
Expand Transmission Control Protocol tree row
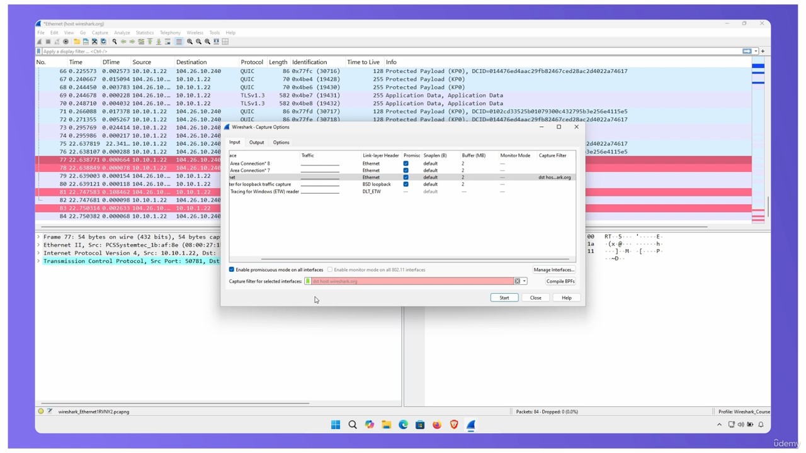(x=39, y=261)
